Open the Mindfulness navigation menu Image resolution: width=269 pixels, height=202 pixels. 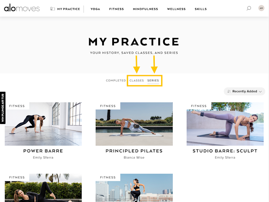(145, 9)
